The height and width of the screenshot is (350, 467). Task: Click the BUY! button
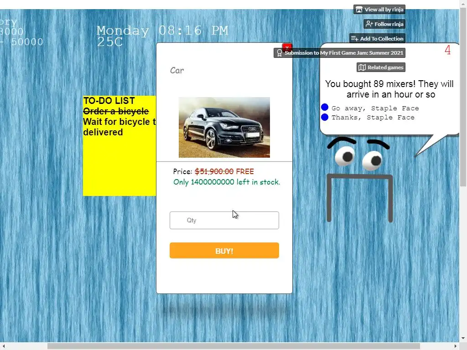[x=224, y=251]
